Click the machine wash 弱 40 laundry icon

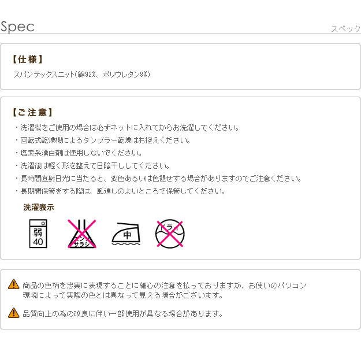click(x=38, y=234)
